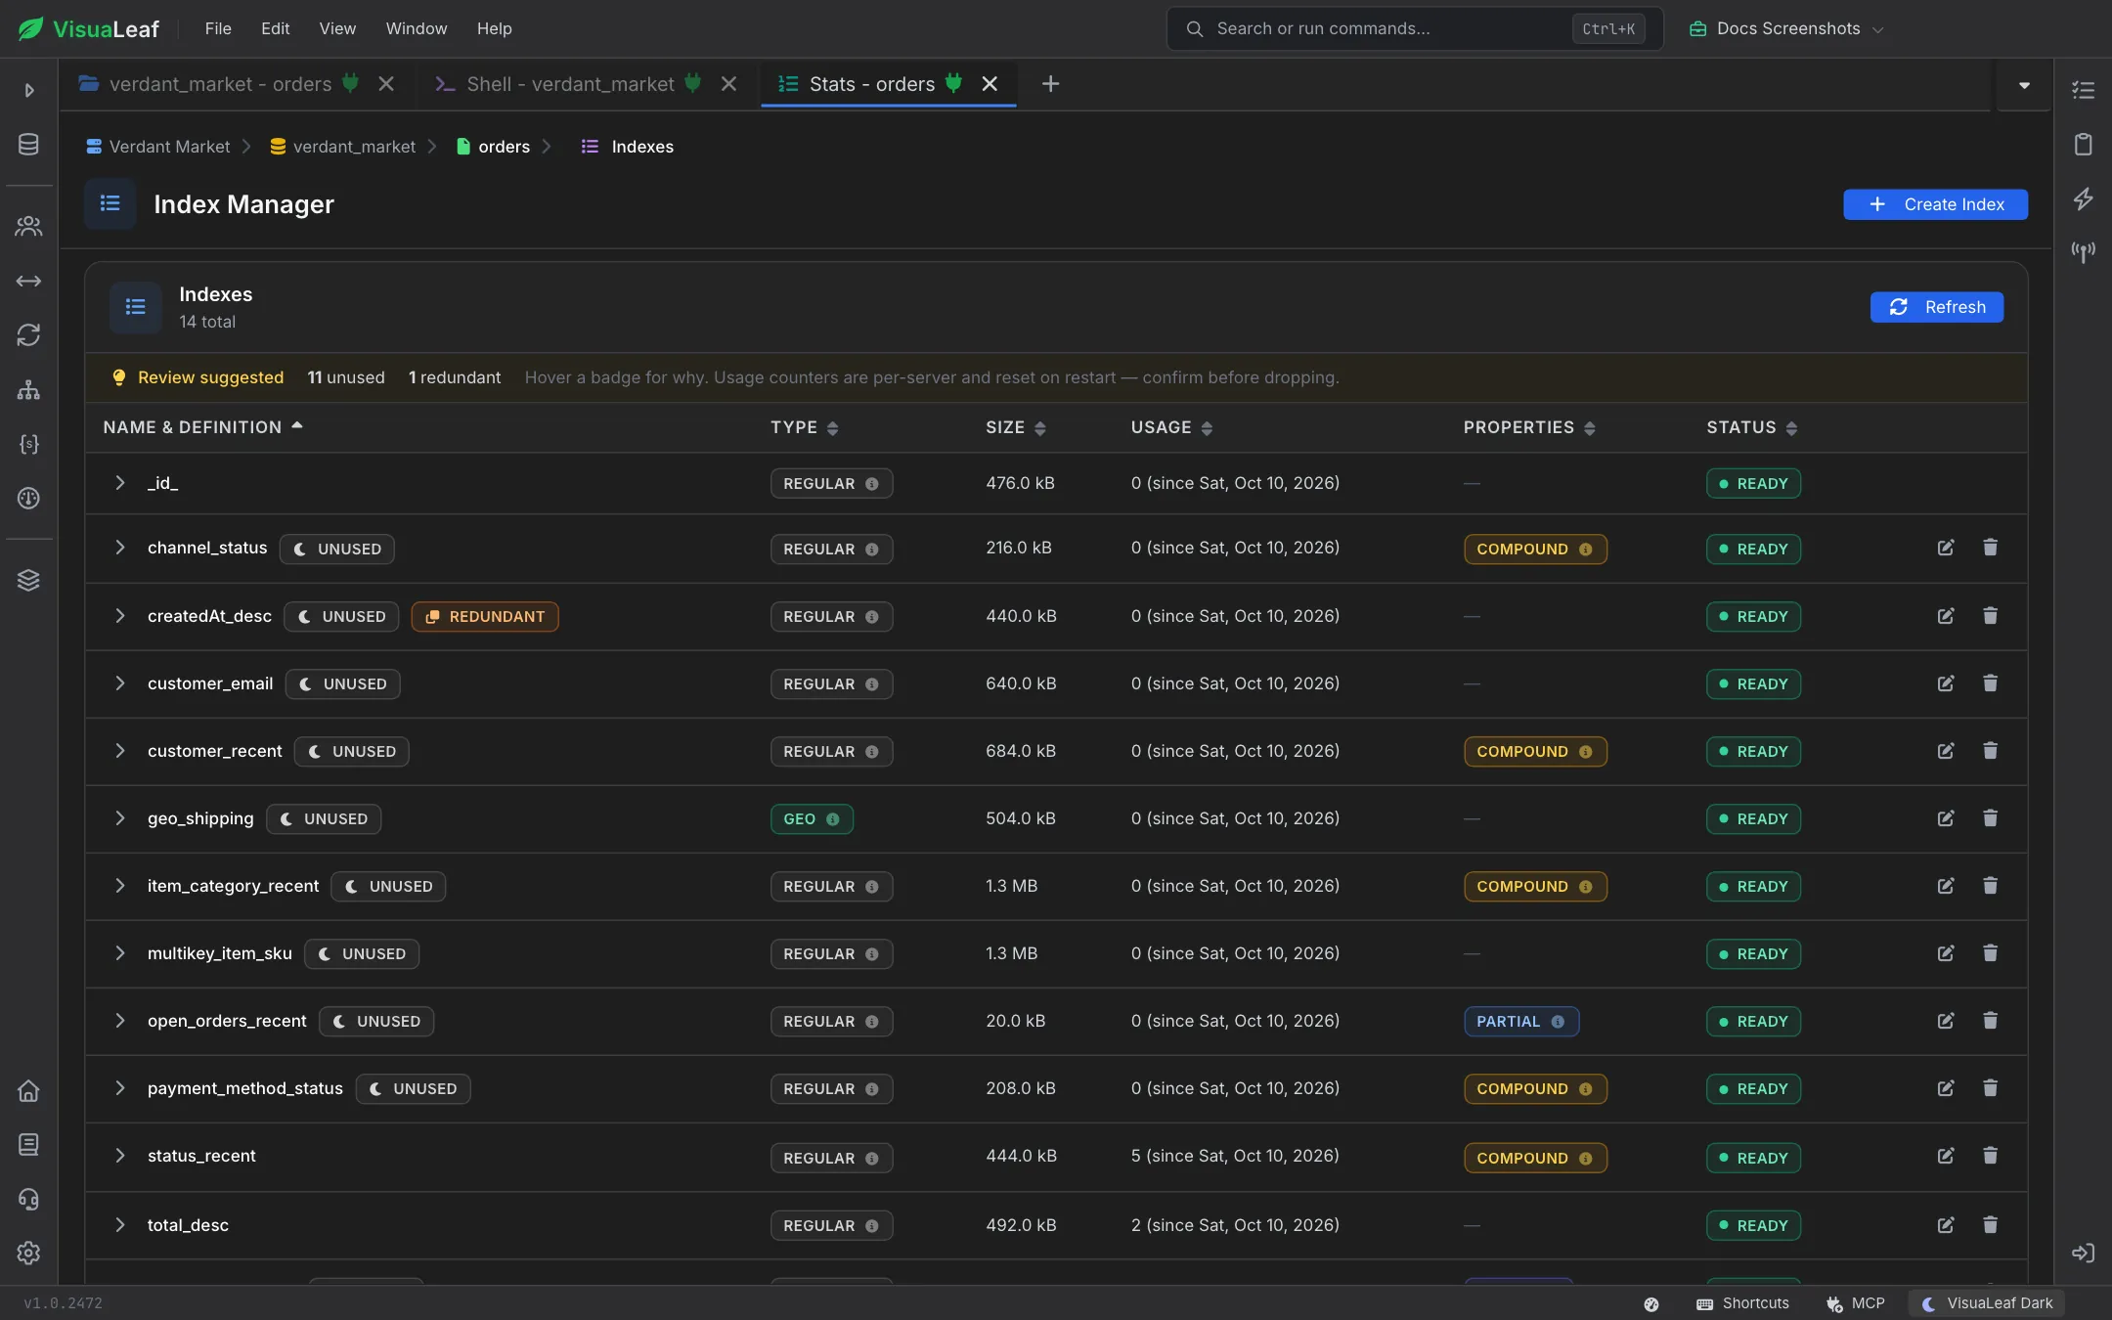
Task: Switch theme via VisuaLeaf Dark button
Action: tap(1987, 1303)
